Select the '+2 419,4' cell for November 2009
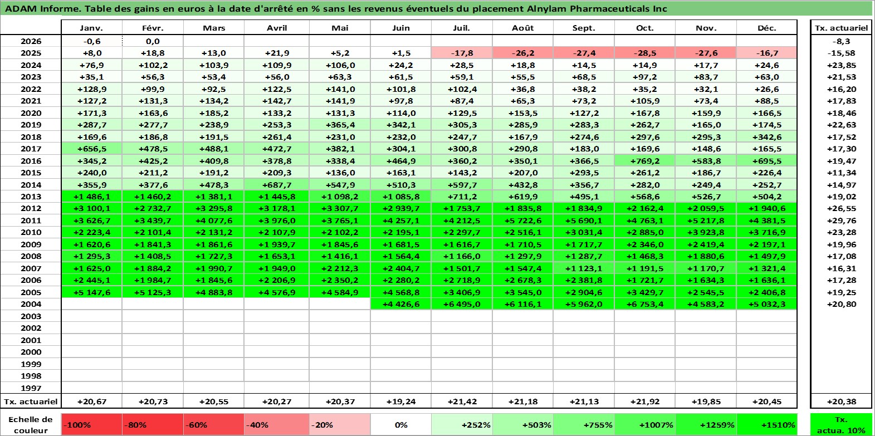This screenshot has width=875, height=436. [x=706, y=244]
